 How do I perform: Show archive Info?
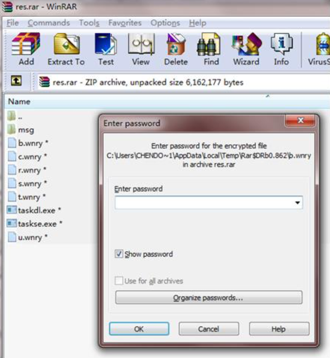[282, 49]
